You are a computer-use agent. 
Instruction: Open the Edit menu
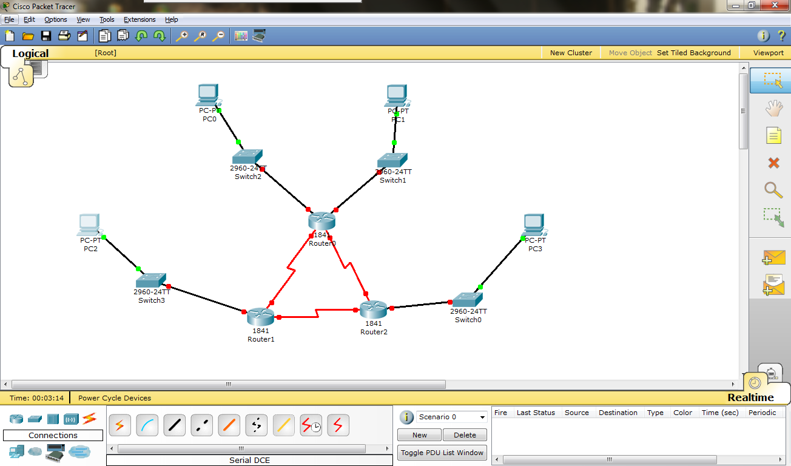click(x=29, y=19)
